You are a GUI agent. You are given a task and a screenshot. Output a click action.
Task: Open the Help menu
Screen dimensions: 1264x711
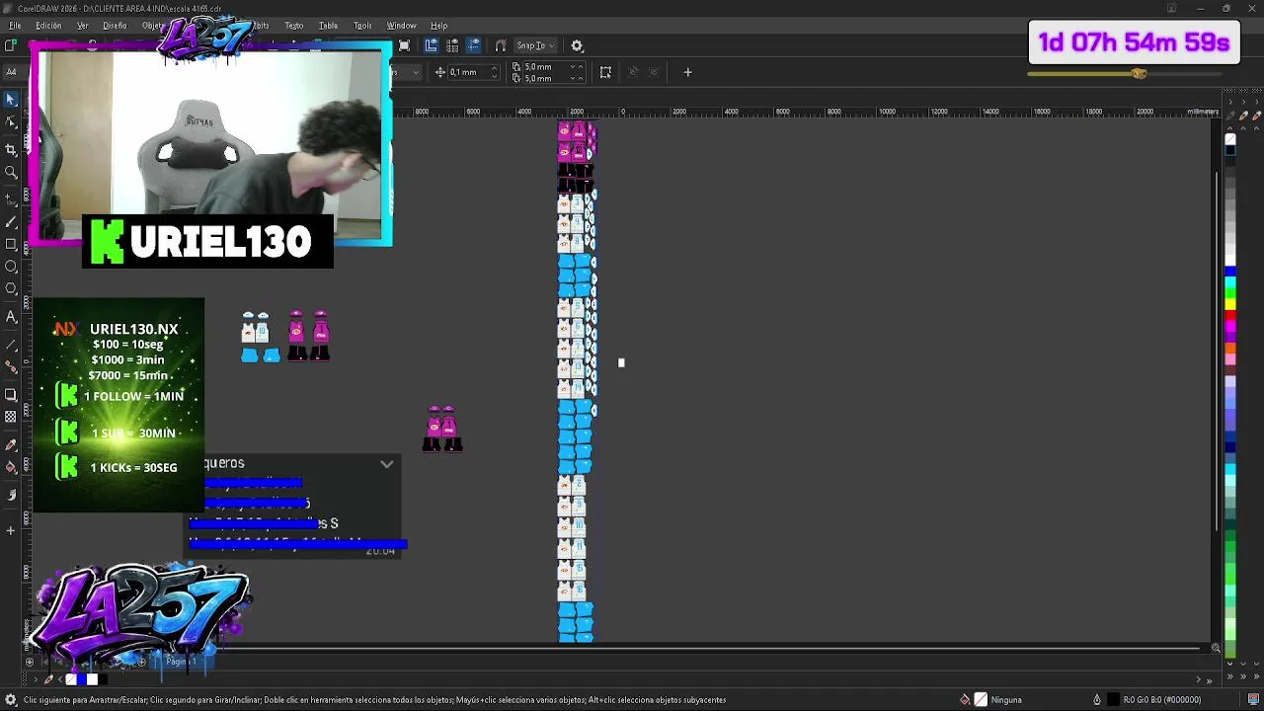438,26
